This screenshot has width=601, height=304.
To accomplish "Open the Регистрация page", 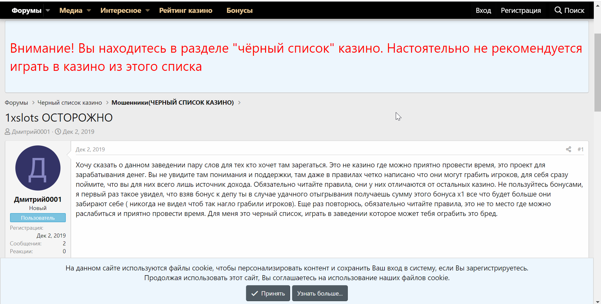I will click(520, 10).
